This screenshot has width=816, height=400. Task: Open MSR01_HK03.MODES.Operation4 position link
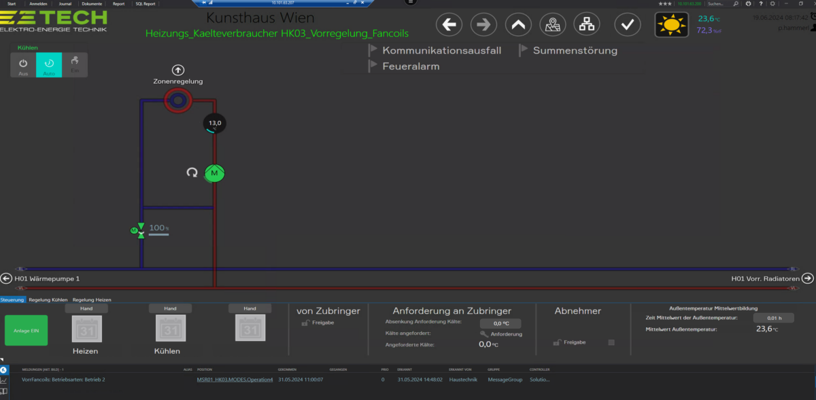[x=235, y=380]
